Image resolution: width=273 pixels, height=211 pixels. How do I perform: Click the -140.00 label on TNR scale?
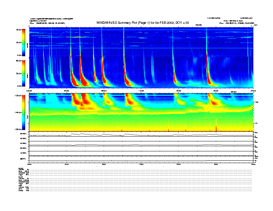click(18, 112)
